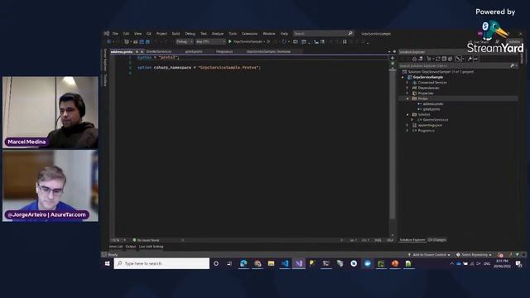The image size is (530, 298).
Task: Switch to the GreeterService.cs tab
Action: point(159,51)
